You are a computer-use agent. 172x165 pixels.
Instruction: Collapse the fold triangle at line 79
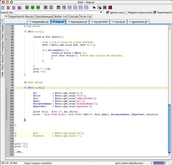(x=7, y=34)
